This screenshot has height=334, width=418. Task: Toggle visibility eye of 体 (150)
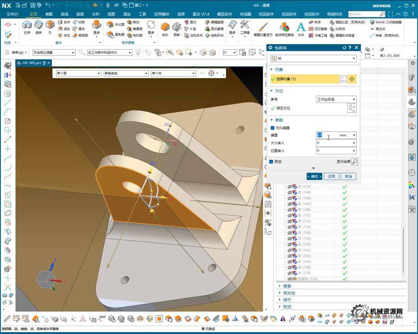tap(290, 215)
